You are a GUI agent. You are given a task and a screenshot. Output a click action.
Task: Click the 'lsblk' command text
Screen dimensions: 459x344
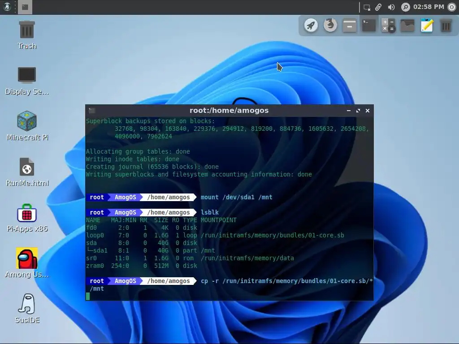(x=210, y=212)
